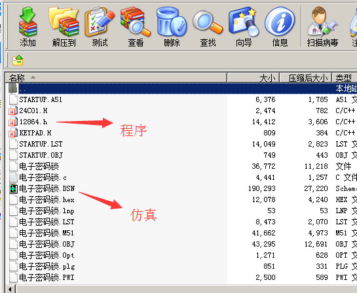
Task: Select file 电子密码锁.plg
Action: point(47,267)
